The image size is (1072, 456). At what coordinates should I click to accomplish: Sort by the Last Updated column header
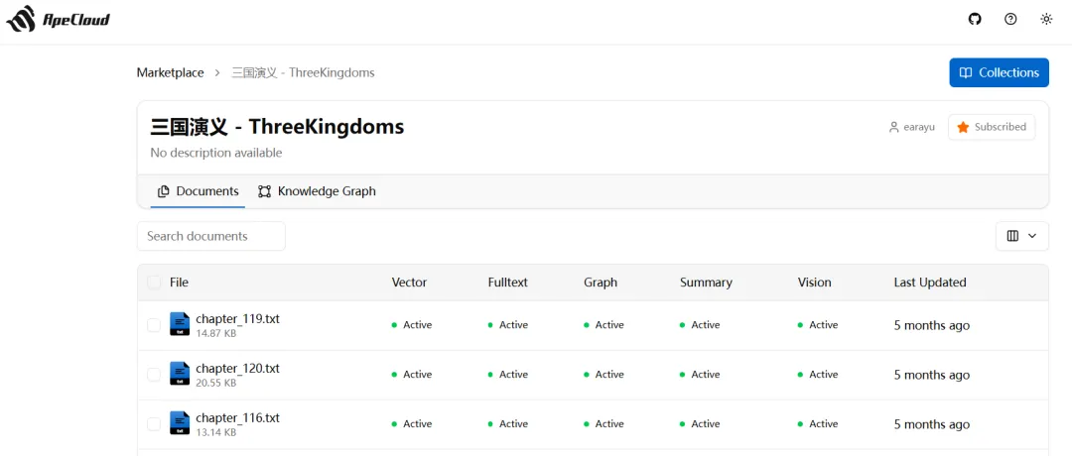click(x=929, y=283)
